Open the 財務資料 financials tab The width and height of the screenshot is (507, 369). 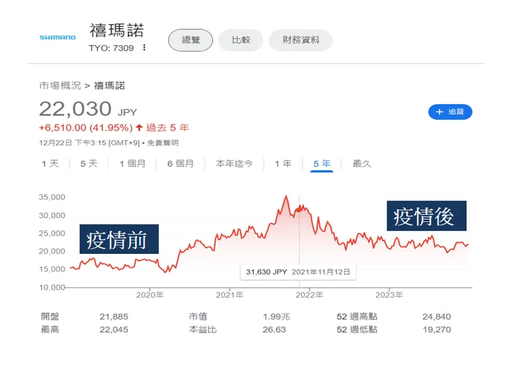(301, 40)
